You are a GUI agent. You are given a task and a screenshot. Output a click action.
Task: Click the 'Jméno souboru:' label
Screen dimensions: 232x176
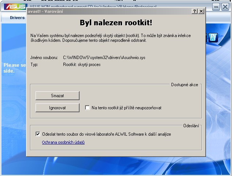click(44, 58)
